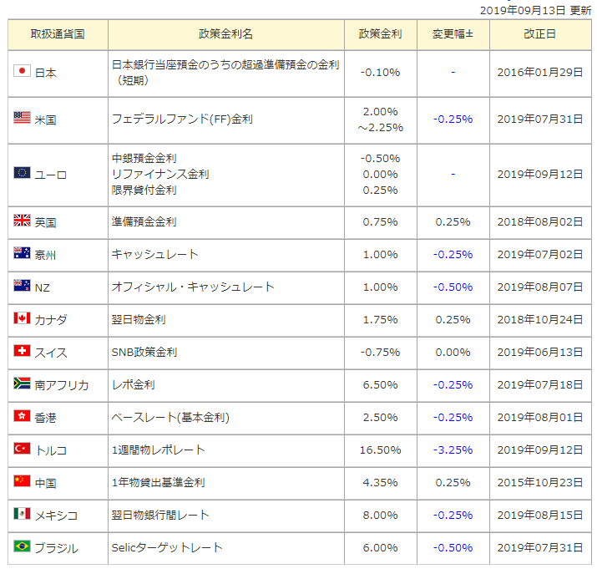The height and width of the screenshot is (569, 597).
Task: Click ベースレート(基本金利) rate name
Action: point(170,418)
